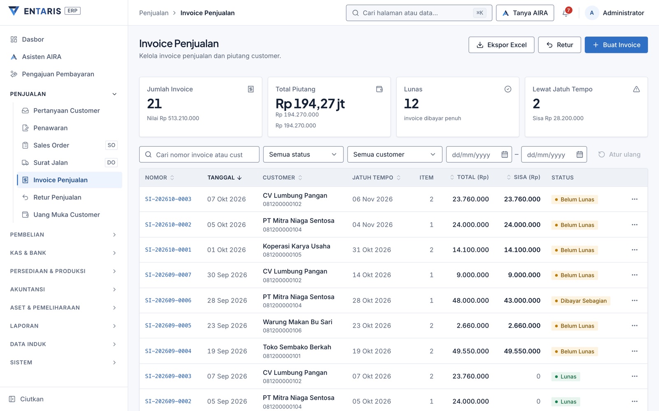Click the Retur button
The height and width of the screenshot is (411, 659).
[x=559, y=45]
